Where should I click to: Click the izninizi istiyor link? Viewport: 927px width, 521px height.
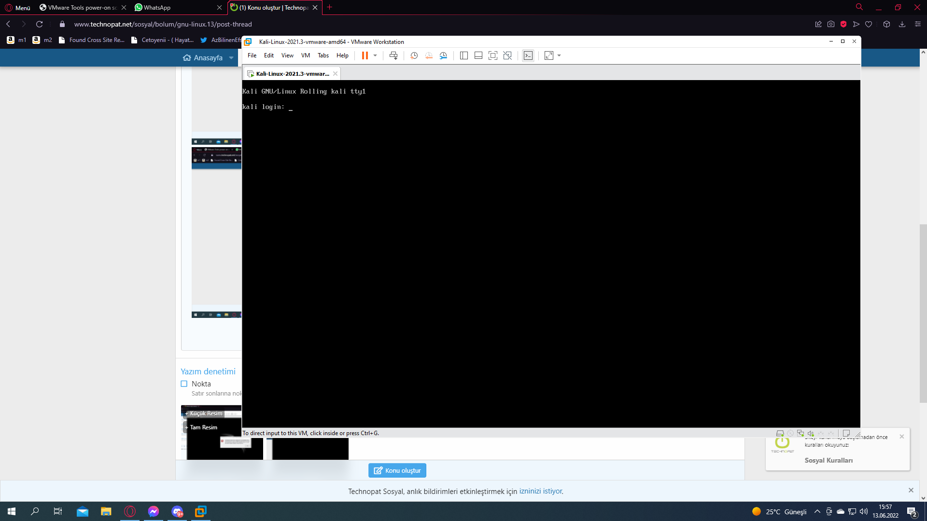point(540,491)
